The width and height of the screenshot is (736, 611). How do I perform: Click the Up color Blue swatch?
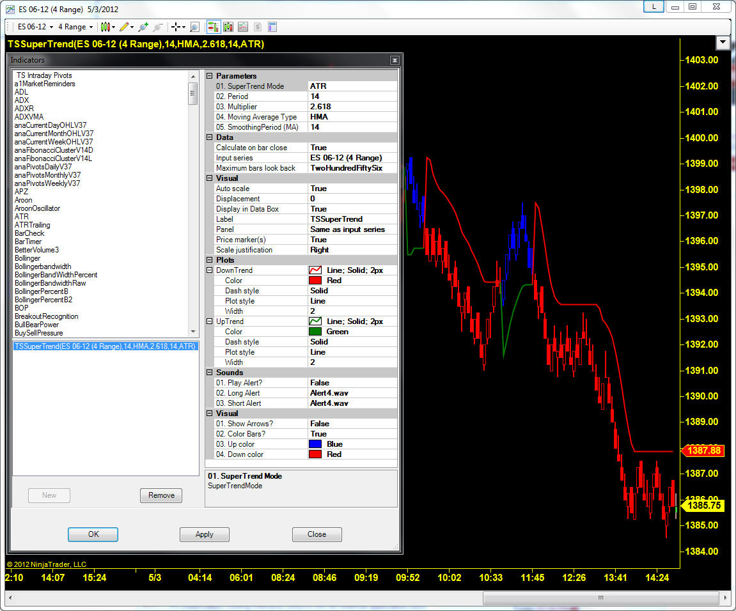(315, 444)
